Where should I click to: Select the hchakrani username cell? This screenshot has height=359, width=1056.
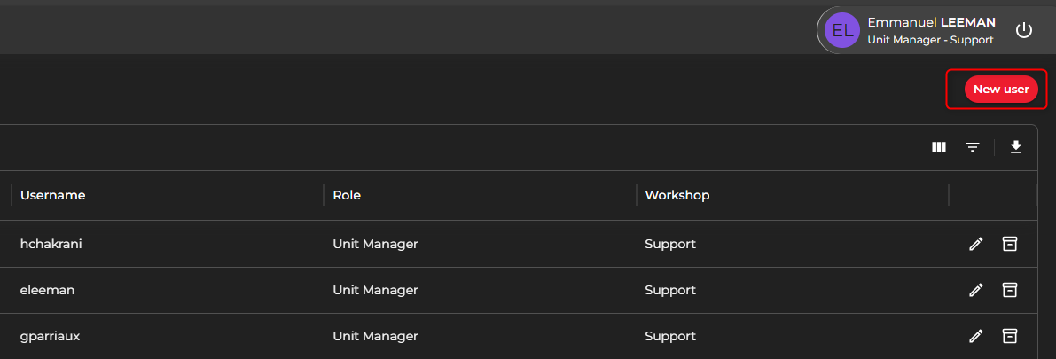(51, 244)
